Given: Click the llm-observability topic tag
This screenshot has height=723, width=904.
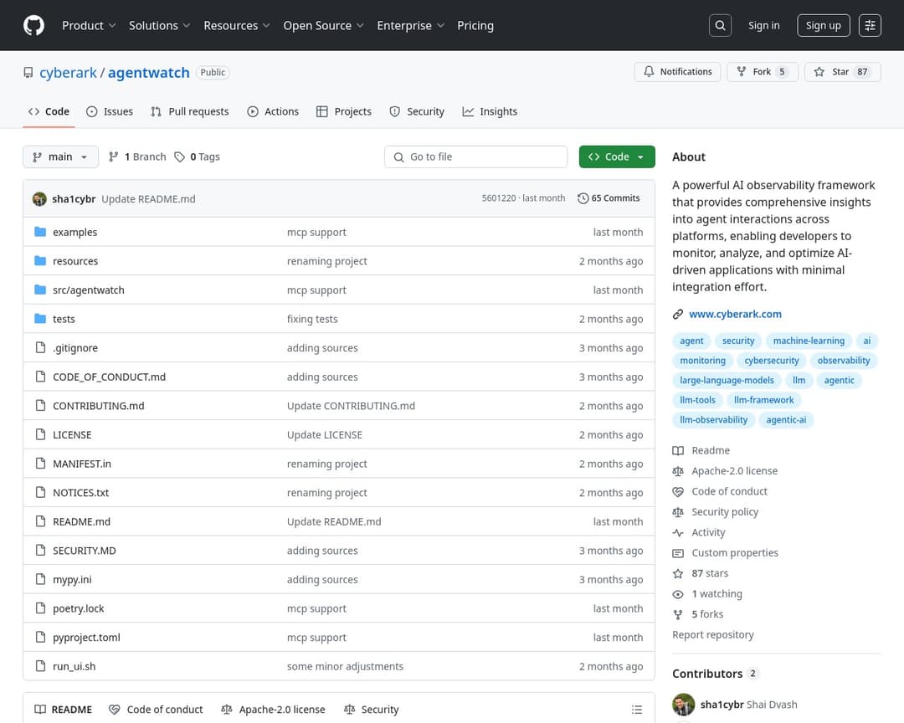Looking at the screenshot, I should tap(713, 420).
